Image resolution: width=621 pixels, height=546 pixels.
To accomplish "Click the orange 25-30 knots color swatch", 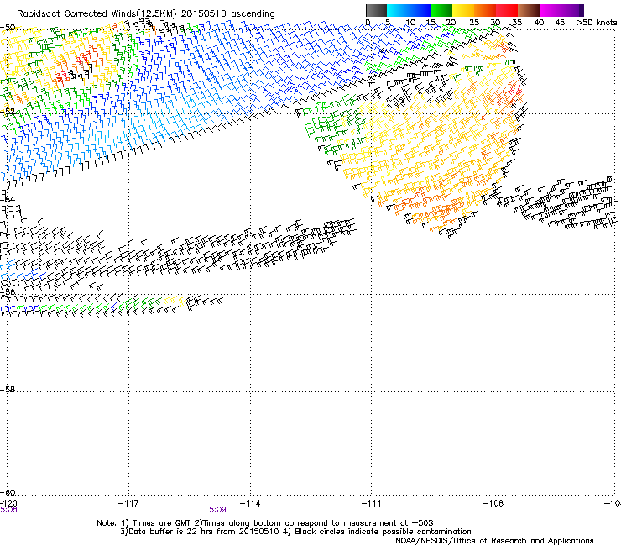I will (x=485, y=10).
